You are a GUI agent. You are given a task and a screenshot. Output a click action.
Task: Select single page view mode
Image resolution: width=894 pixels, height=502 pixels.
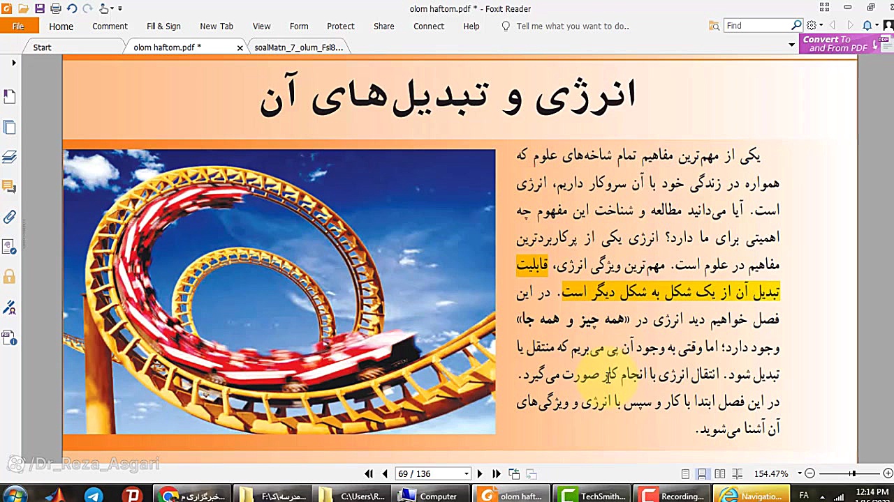click(685, 473)
